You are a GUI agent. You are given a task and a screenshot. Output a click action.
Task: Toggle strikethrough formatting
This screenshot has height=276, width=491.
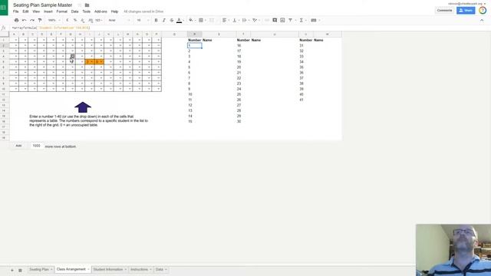172,20
